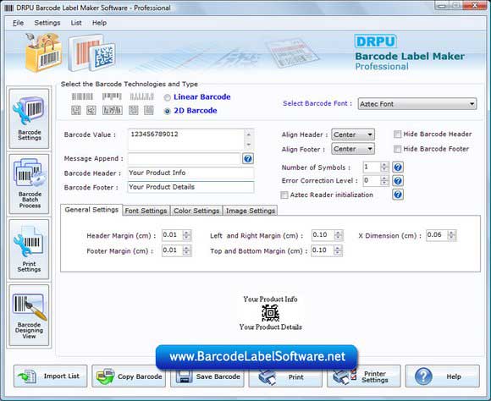Expand the Align Header dropdown

point(353,135)
